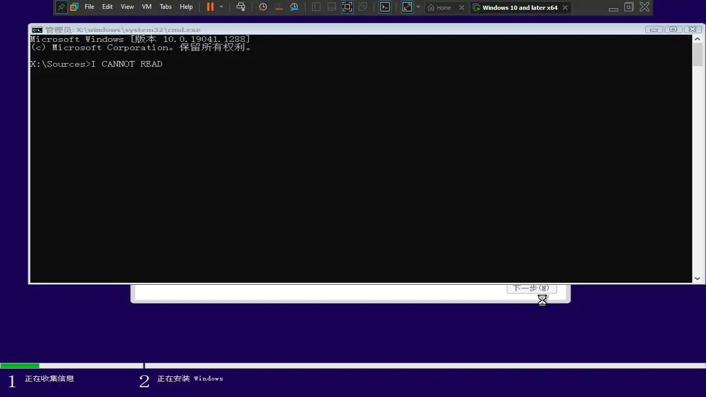Viewport: 706px width, 397px height.
Task: Click the pin toolbar icon
Action: click(x=62, y=7)
